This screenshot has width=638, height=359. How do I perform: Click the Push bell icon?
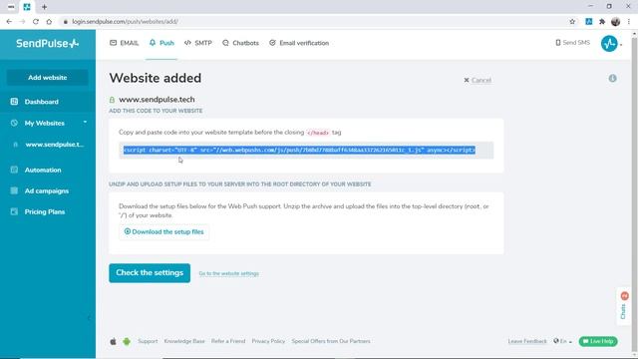153,43
